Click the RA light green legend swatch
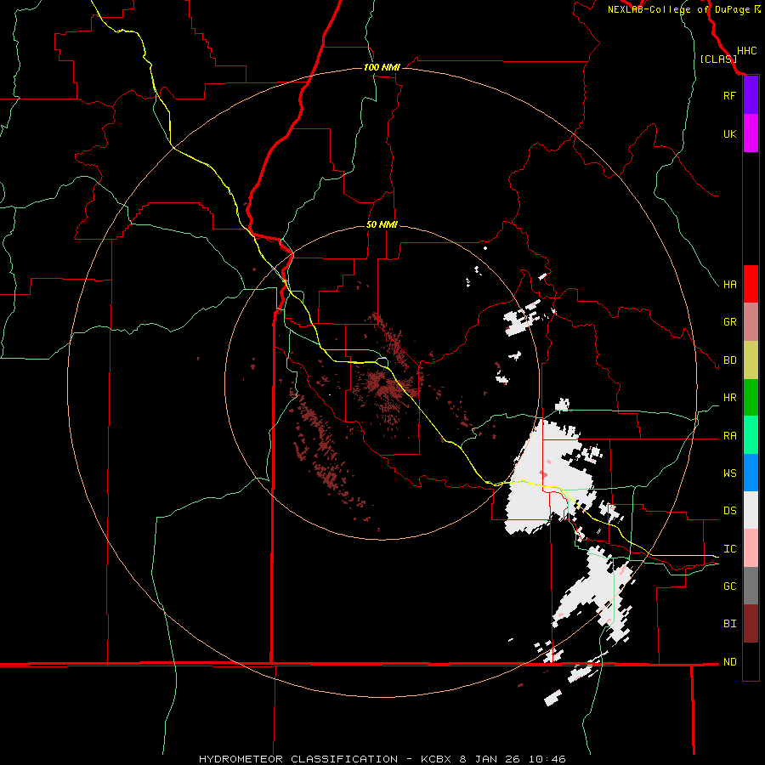Image resolution: width=765 pixels, height=765 pixels. coord(751,435)
